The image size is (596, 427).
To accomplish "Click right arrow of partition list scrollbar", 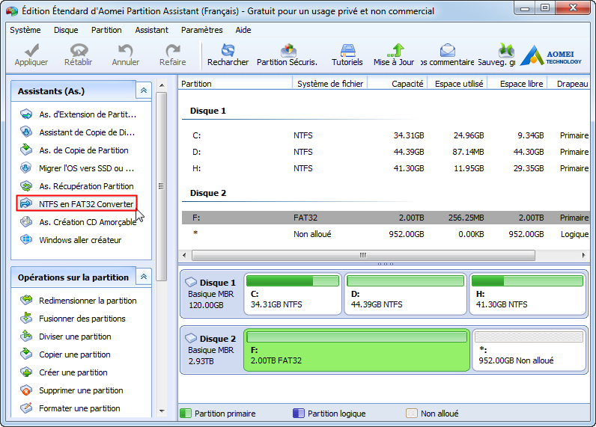I will 583,255.
